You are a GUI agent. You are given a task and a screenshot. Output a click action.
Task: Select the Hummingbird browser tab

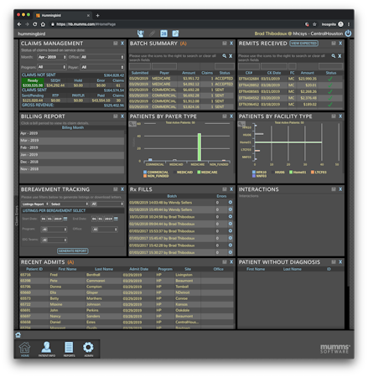click(63, 15)
